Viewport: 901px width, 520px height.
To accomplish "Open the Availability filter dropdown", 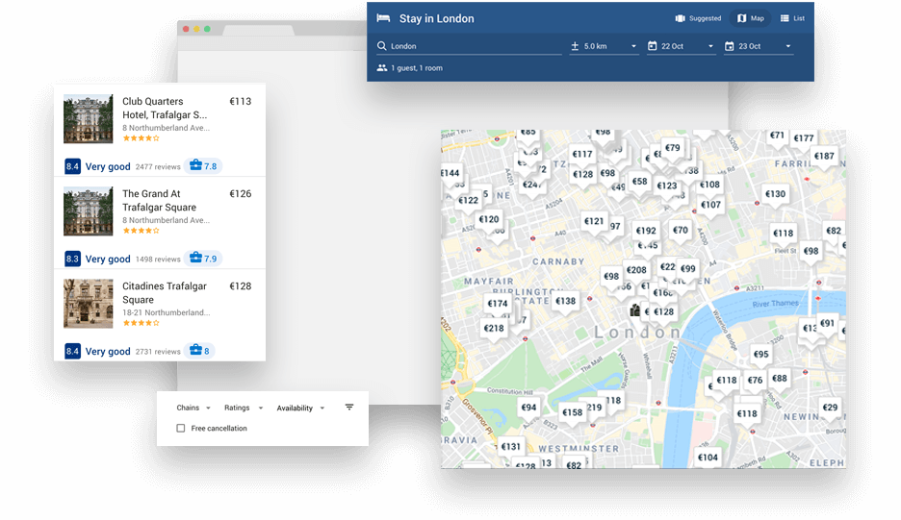I will pyautogui.click(x=300, y=409).
